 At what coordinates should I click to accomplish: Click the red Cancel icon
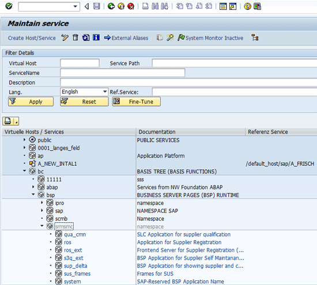pos(131,6)
